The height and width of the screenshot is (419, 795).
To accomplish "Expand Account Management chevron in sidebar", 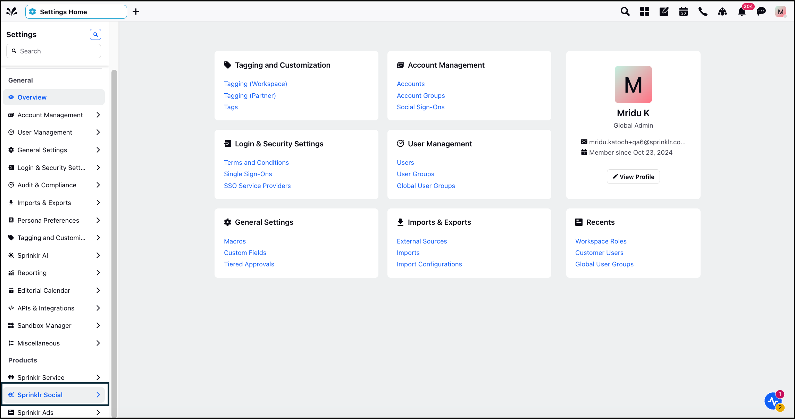I will coord(98,115).
